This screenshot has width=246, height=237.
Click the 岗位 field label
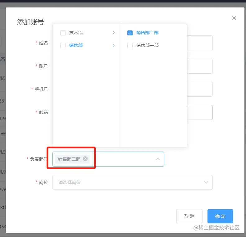(43, 182)
